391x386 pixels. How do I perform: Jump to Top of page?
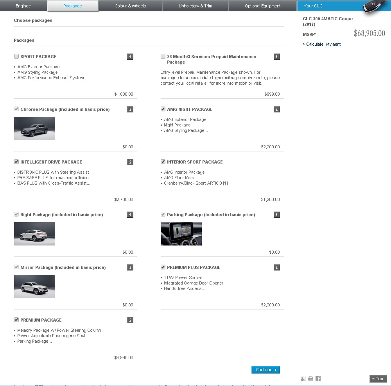click(378, 379)
